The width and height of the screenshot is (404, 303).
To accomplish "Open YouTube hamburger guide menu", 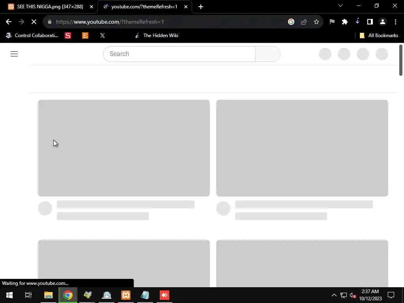I will point(14,54).
